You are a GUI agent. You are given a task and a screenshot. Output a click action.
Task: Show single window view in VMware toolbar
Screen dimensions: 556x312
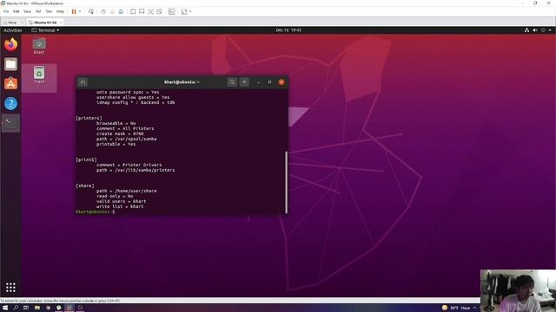tap(133, 11)
